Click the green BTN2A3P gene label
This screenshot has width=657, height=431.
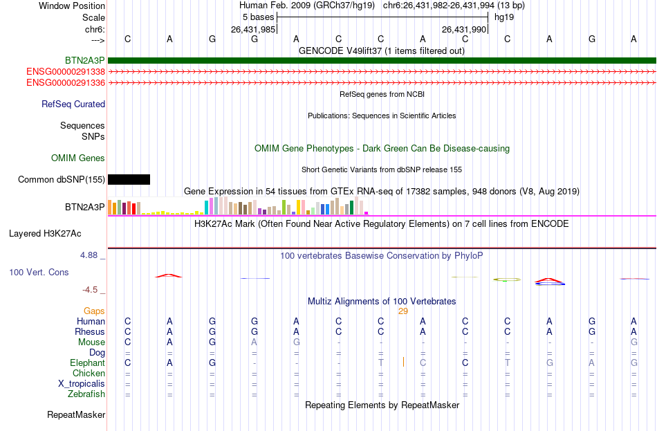click(x=84, y=61)
